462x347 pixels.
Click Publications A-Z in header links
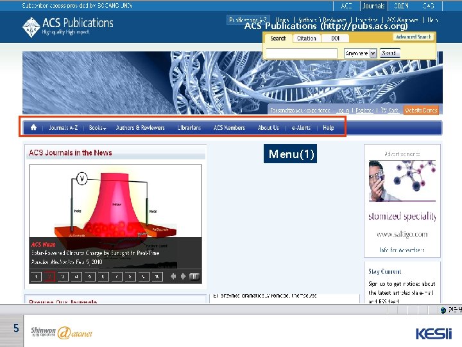tap(248, 20)
